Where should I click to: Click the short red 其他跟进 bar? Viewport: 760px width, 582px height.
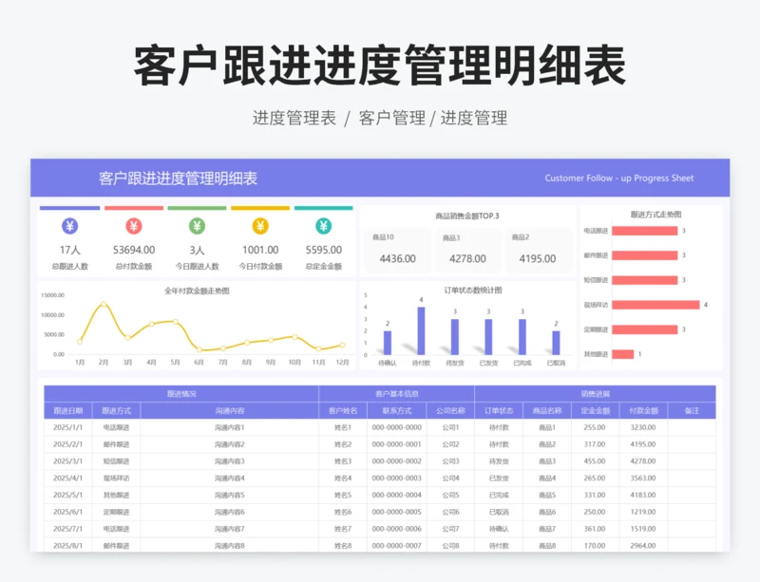pyautogui.click(x=623, y=354)
